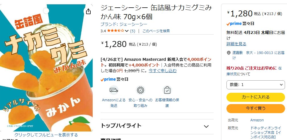Buy now with 今すぐ買う button
Screen dimensions: 287x140
255,108
